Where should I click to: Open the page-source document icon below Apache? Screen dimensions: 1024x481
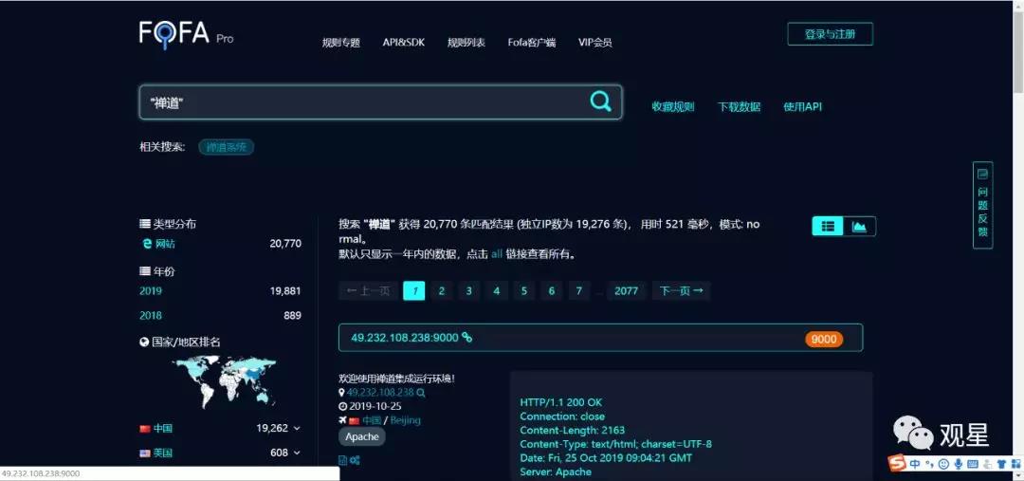[x=343, y=460]
